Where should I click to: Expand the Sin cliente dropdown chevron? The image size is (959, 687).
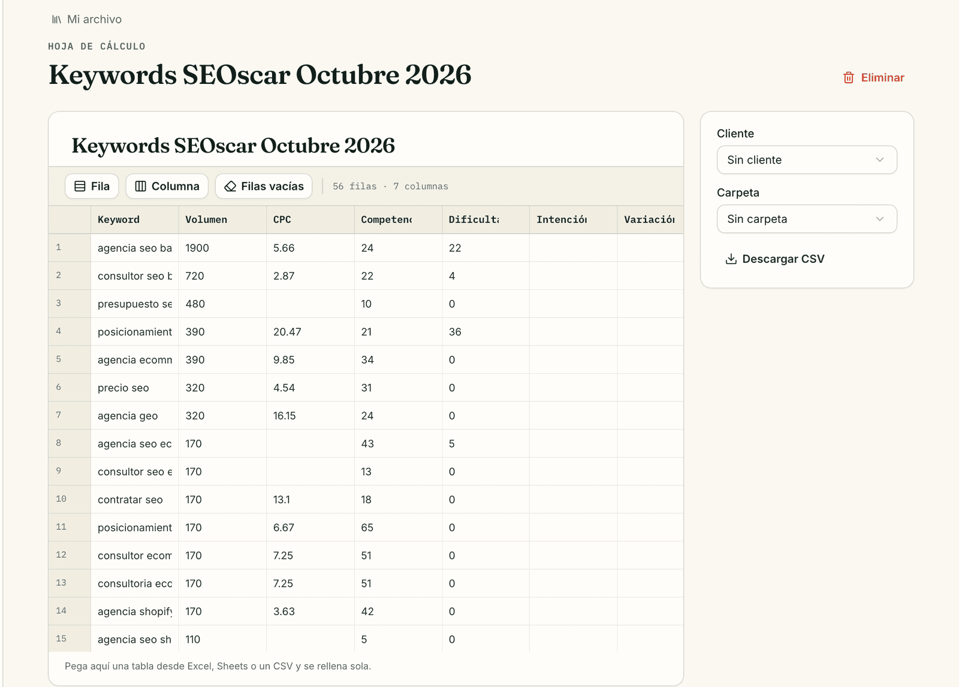(x=880, y=160)
